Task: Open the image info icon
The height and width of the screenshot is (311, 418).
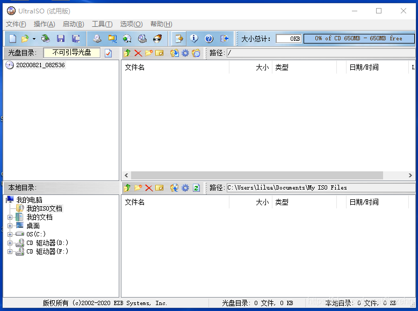Action: coord(194,39)
